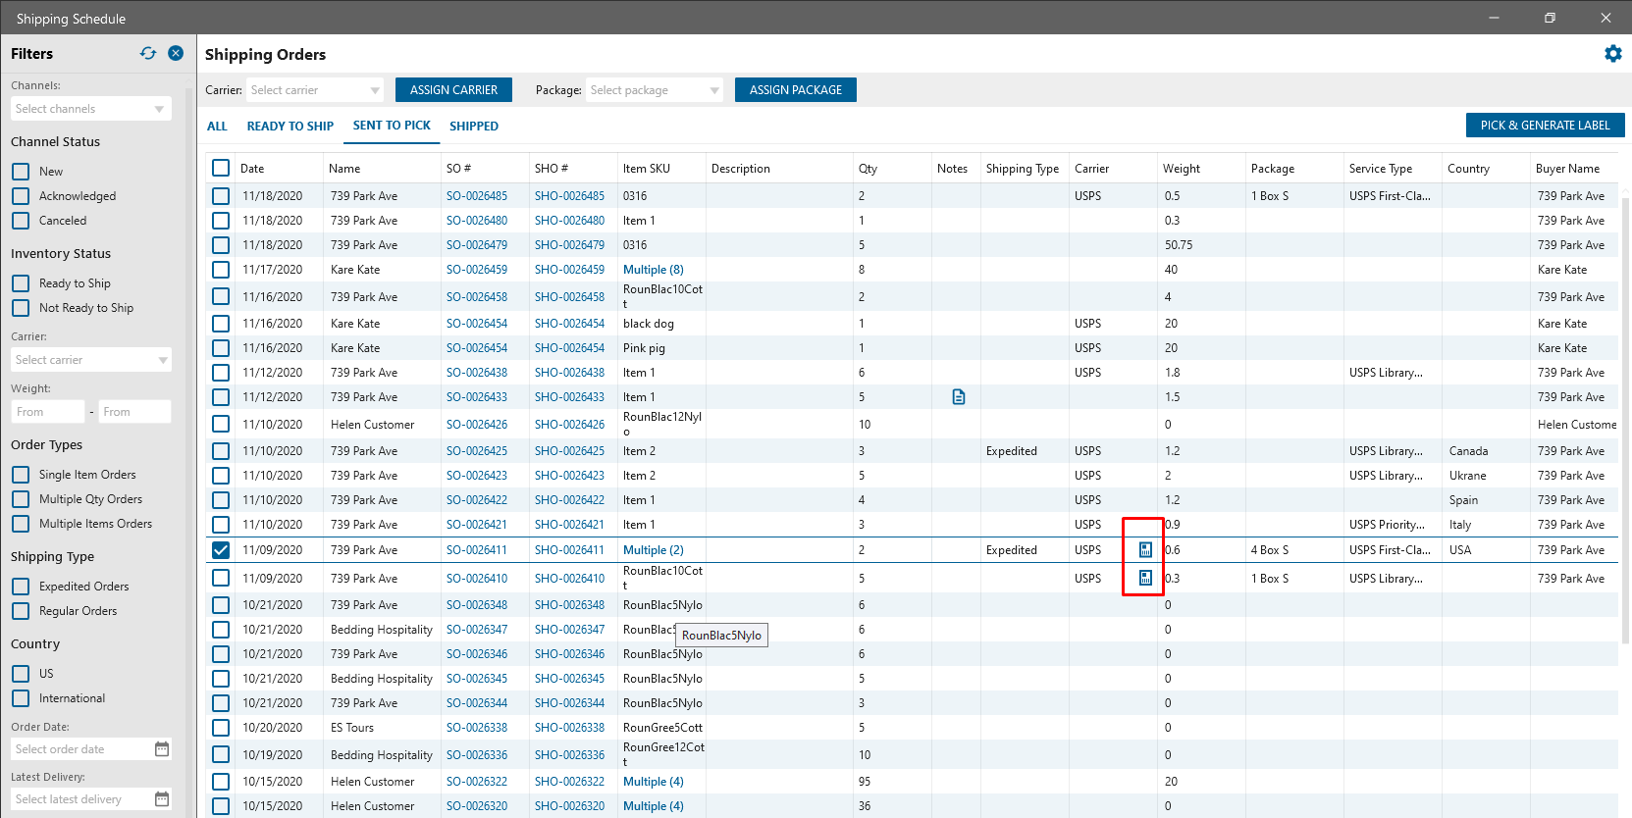Open sales order SO-0026338 link
This screenshot has height=818, width=1632.
[x=477, y=728]
